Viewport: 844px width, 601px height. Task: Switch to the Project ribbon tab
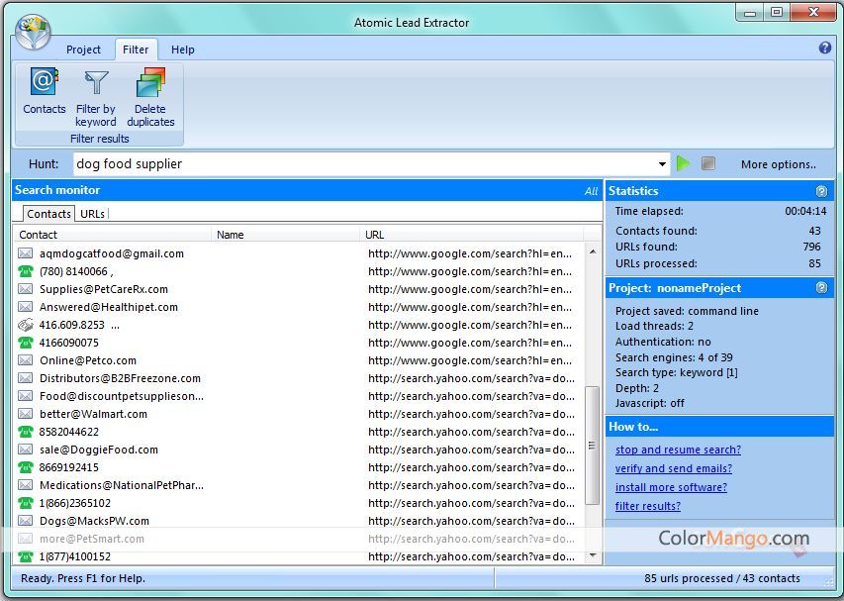[x=83, y=50]
